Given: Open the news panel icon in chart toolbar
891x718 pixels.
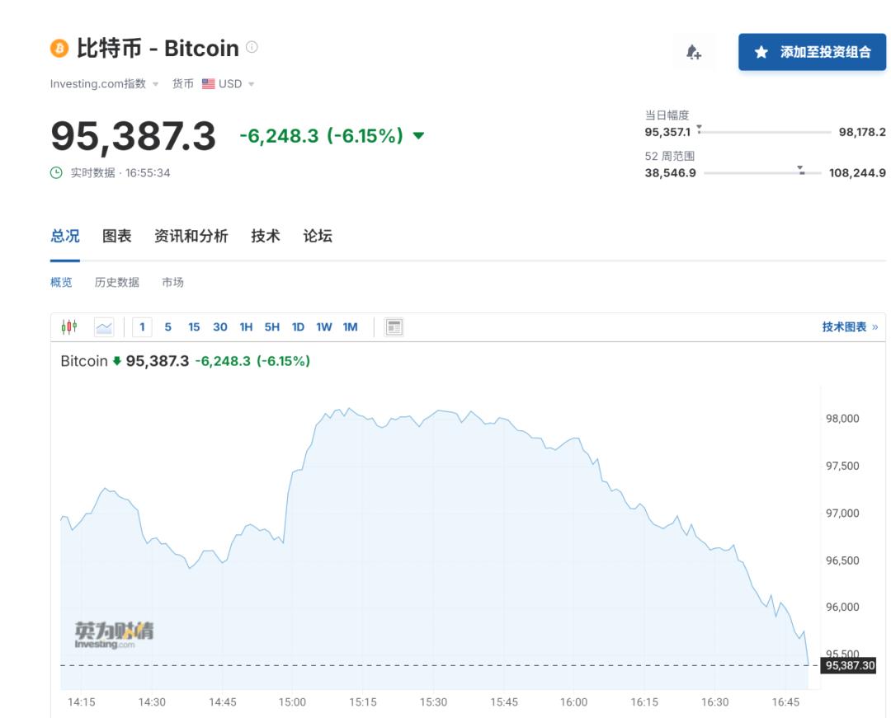Looking at the screenshot, I should click(394, 327).
